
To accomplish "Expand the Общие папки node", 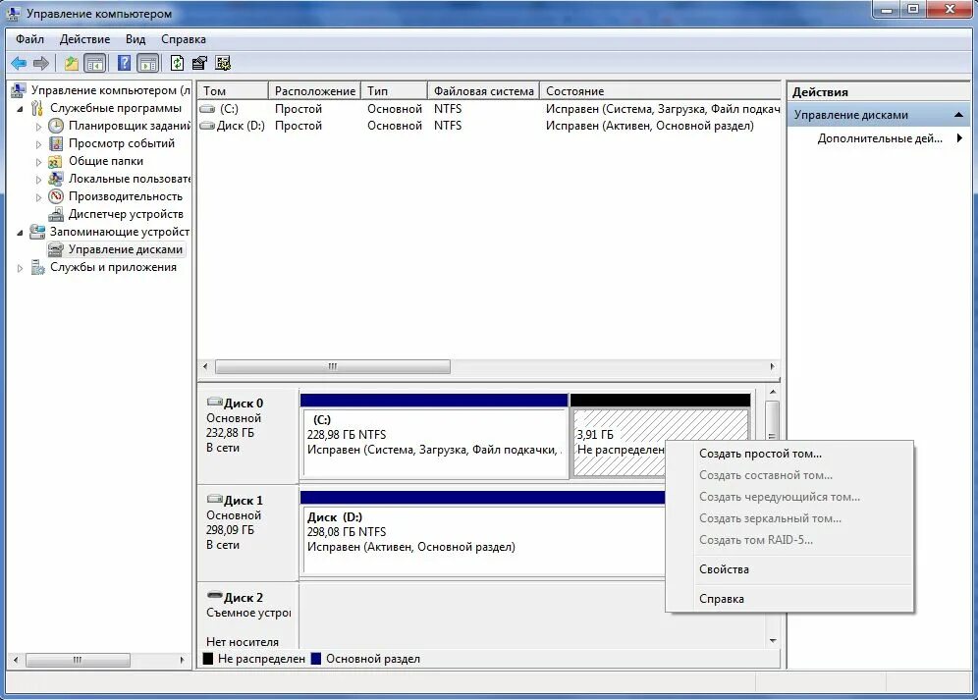I will (x=38, y=162).
